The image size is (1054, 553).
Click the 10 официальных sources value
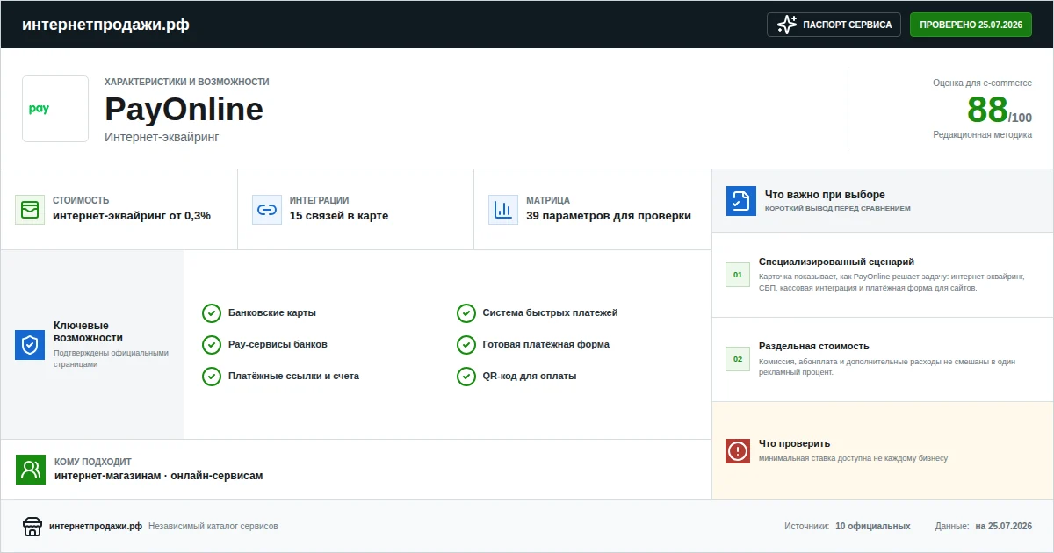pos(873,526)
